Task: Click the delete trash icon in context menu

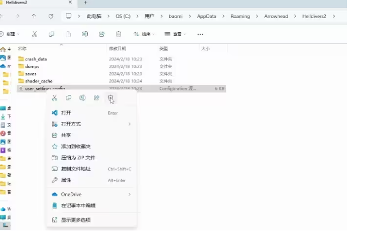Action: tap(110, 98)
